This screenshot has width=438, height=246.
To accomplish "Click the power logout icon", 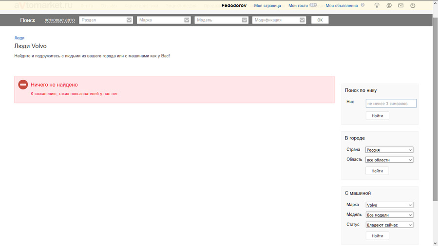I will (413, 5).
